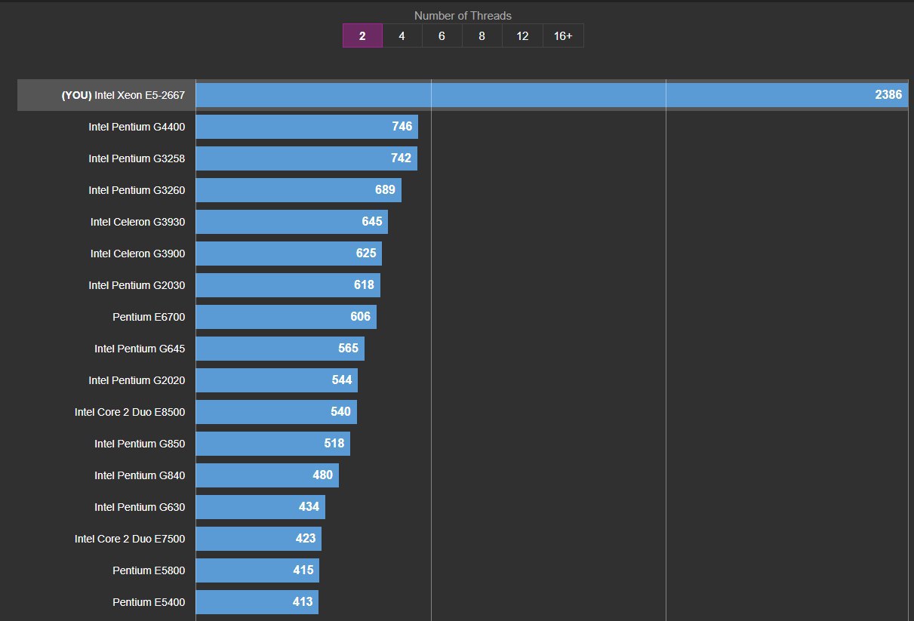Select the 'Intel Core 2 Duo E7500' label
Screen dimensions: 914x621
coord(130,539)
